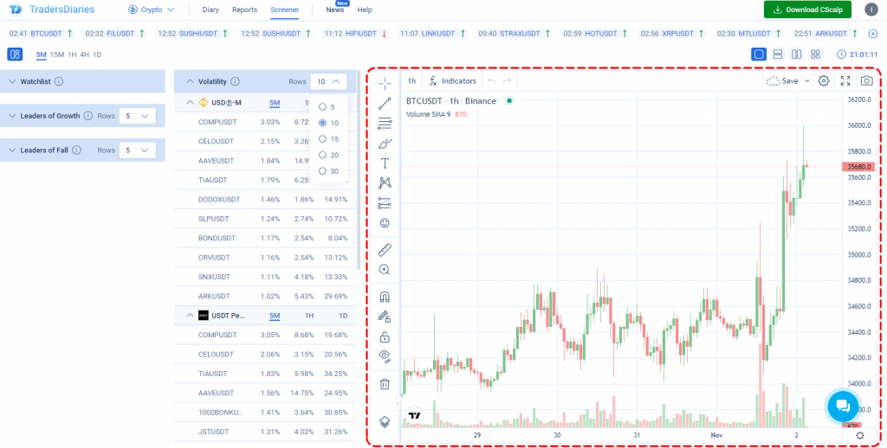
Task: Click the trash remove drawings icon
Action: (x=385, y=383)
